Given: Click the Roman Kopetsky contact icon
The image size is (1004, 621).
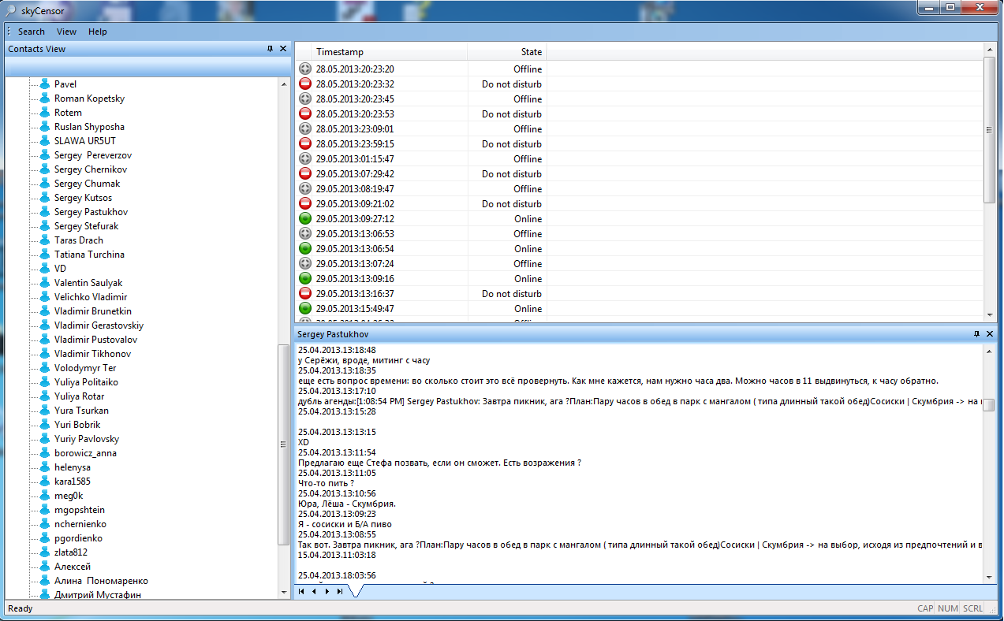Looking at the screenshot, I should click(45, 98).
